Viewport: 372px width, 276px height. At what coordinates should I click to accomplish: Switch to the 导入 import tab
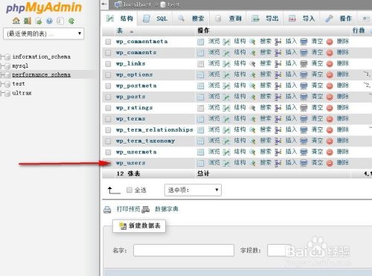(302, 19)
